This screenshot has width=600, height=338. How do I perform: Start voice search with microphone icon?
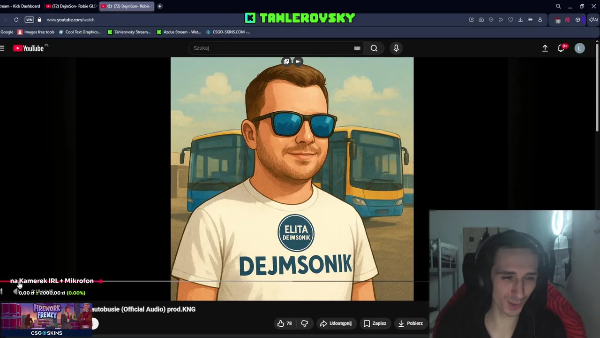point(396,48)
